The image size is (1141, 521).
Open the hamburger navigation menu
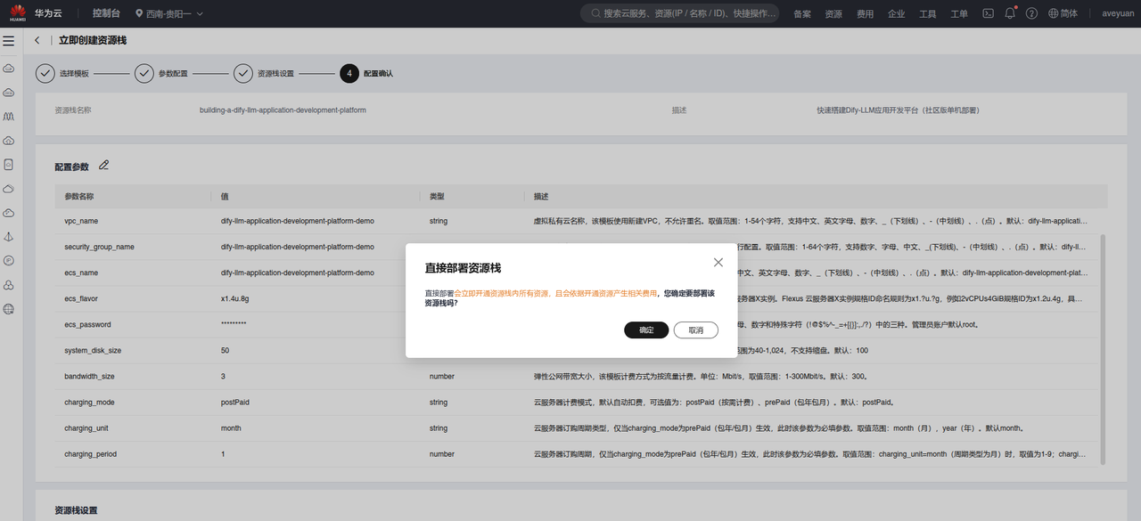pyautogui.click(x=9, y=41)
